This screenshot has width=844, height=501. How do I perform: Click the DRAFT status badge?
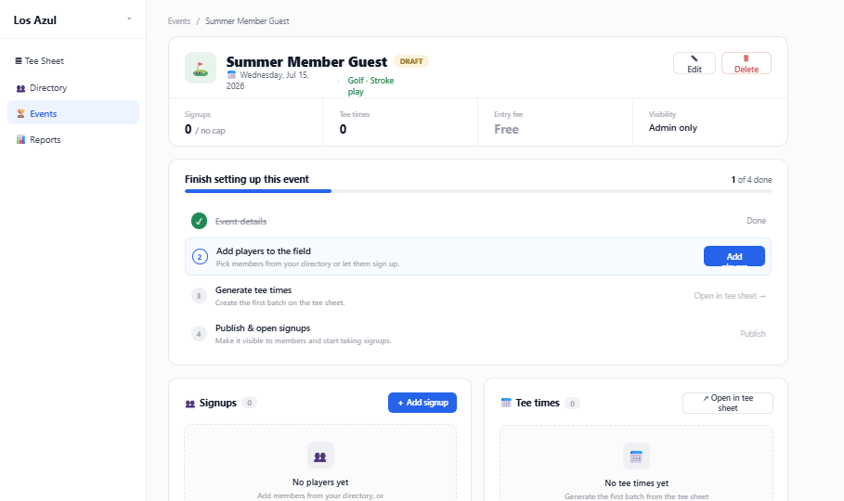click(x=411, y=61)
